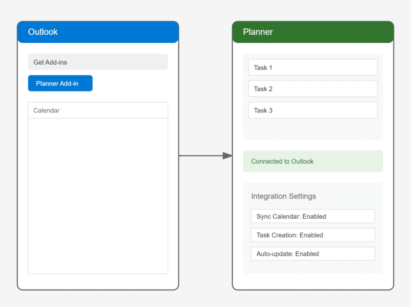The image size is (411, 307).
Task: Select Task 3 in Planner
Action: coord(313,110)
